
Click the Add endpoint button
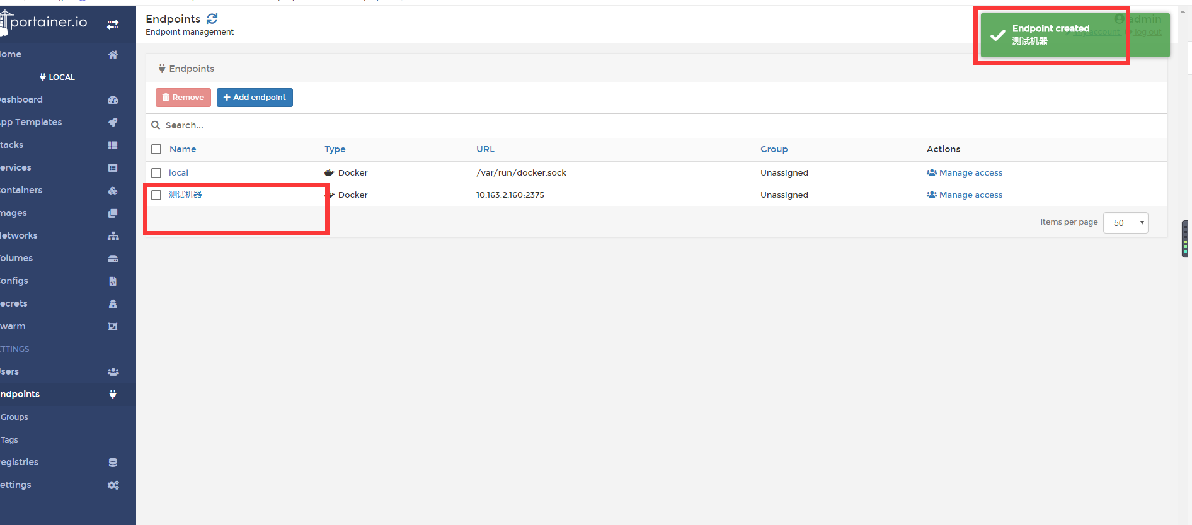[x=255, y=98]
